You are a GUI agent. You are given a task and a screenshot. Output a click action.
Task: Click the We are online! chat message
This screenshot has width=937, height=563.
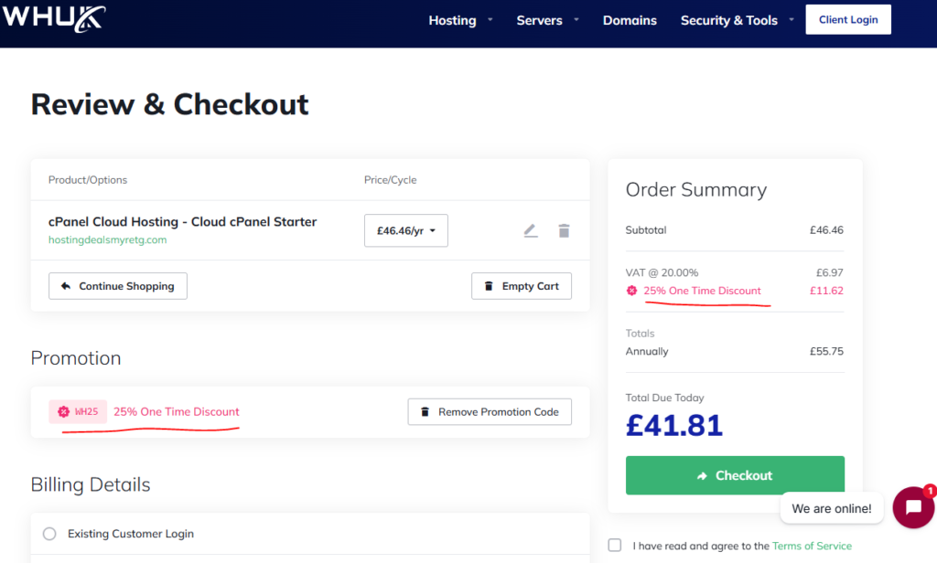coord(831,508)
